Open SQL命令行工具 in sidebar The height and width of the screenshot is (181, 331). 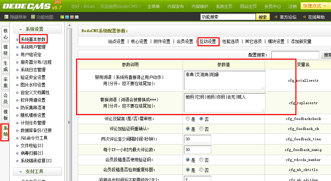34,138
